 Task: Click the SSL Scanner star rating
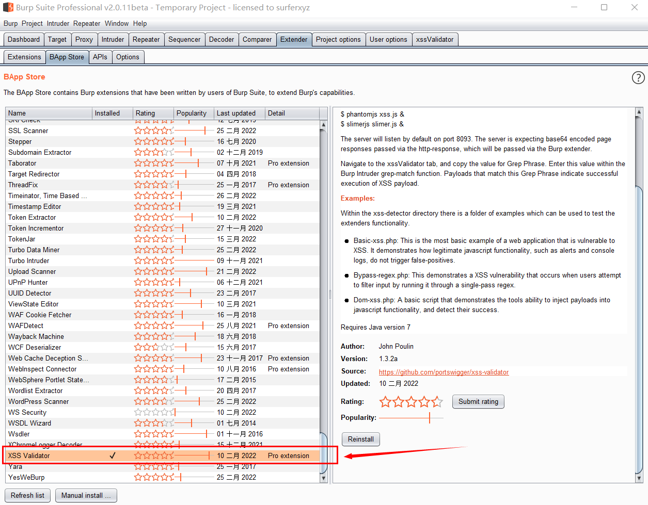coord(154,131)
